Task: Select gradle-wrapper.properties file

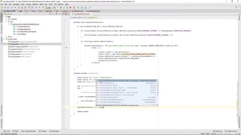Action: (23, 46)
